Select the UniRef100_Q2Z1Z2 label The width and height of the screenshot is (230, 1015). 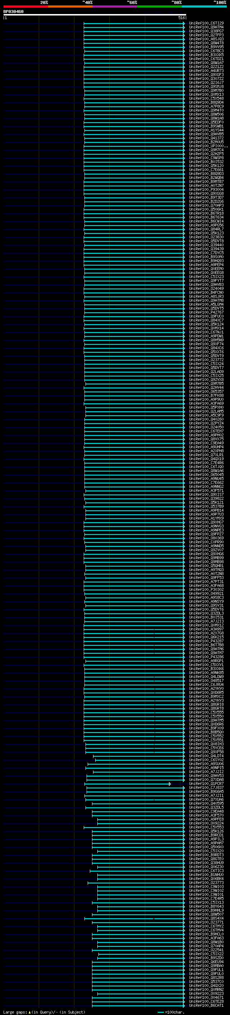206,67
